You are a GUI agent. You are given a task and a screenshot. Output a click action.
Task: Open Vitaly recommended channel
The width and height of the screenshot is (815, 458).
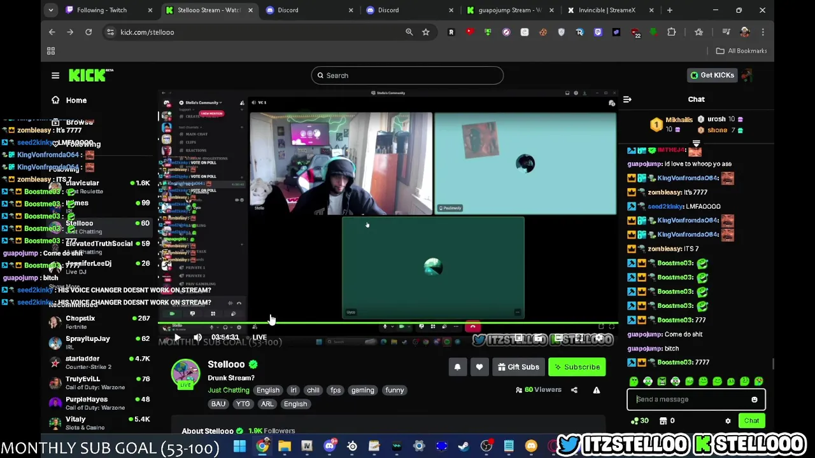[99, 423]
